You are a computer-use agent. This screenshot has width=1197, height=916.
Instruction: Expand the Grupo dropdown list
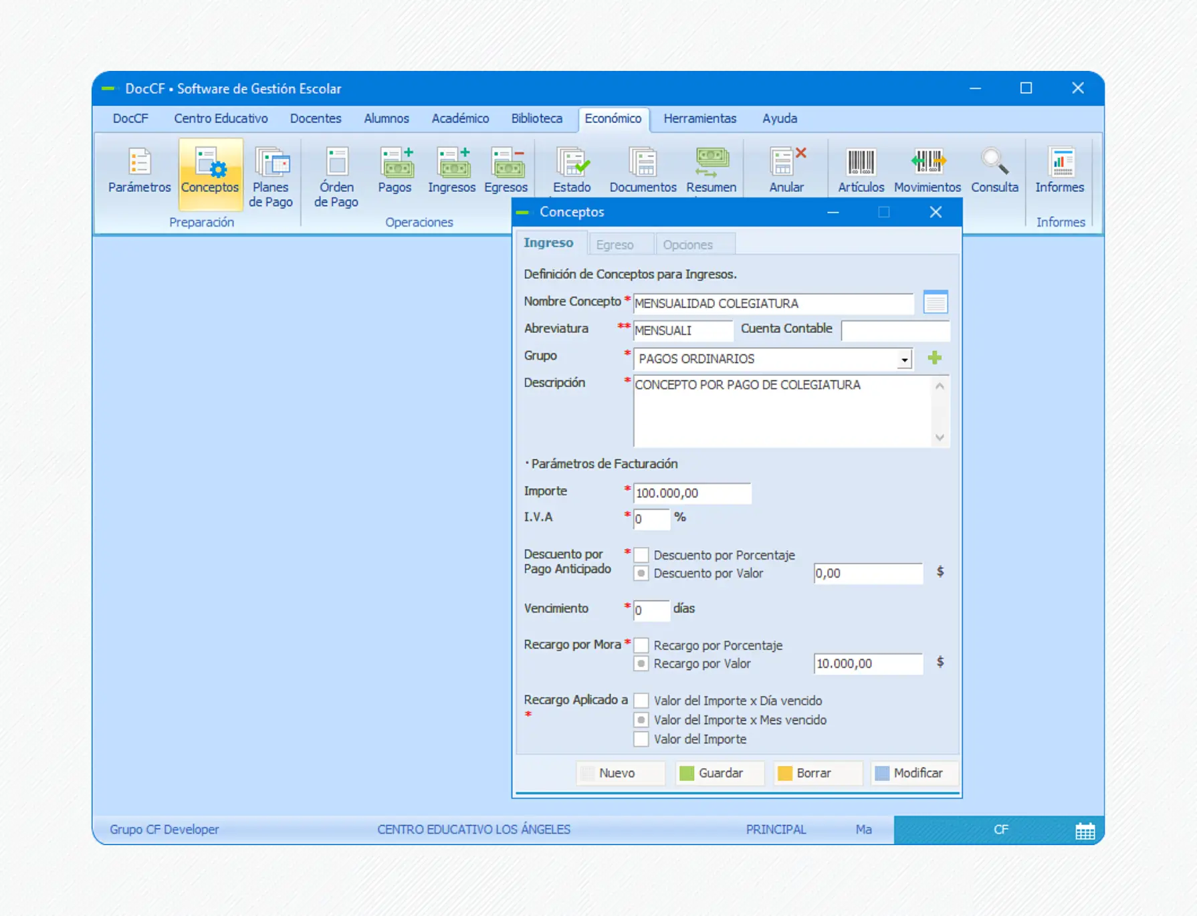(x=904, y=360)
